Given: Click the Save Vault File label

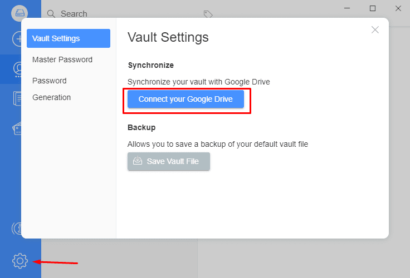Looking at the screenshot, I should pyautogui.click(x=173, y=161).
